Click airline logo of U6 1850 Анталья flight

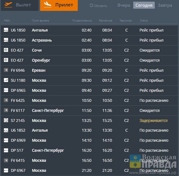pyautogui.click(x=6, y=30)
